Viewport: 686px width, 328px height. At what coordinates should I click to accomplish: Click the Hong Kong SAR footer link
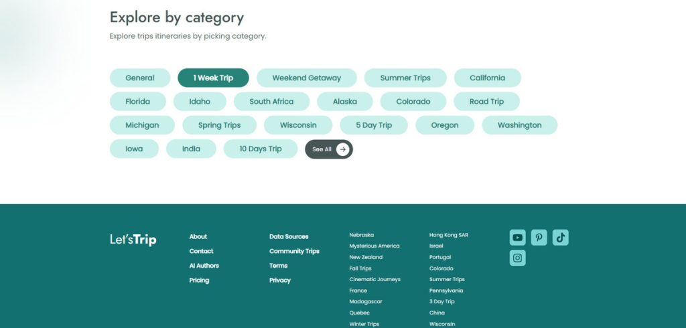(448, 236)
